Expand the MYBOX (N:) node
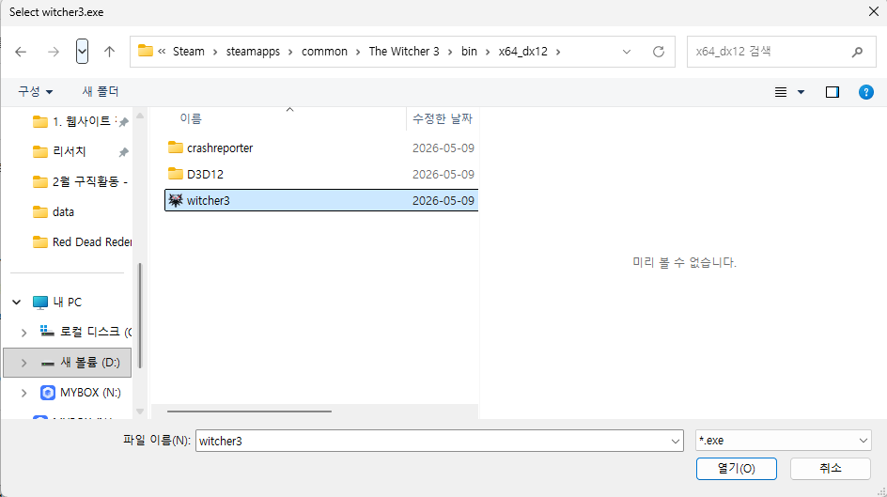The height and width of the screenshot is (497, 887). 23,393
